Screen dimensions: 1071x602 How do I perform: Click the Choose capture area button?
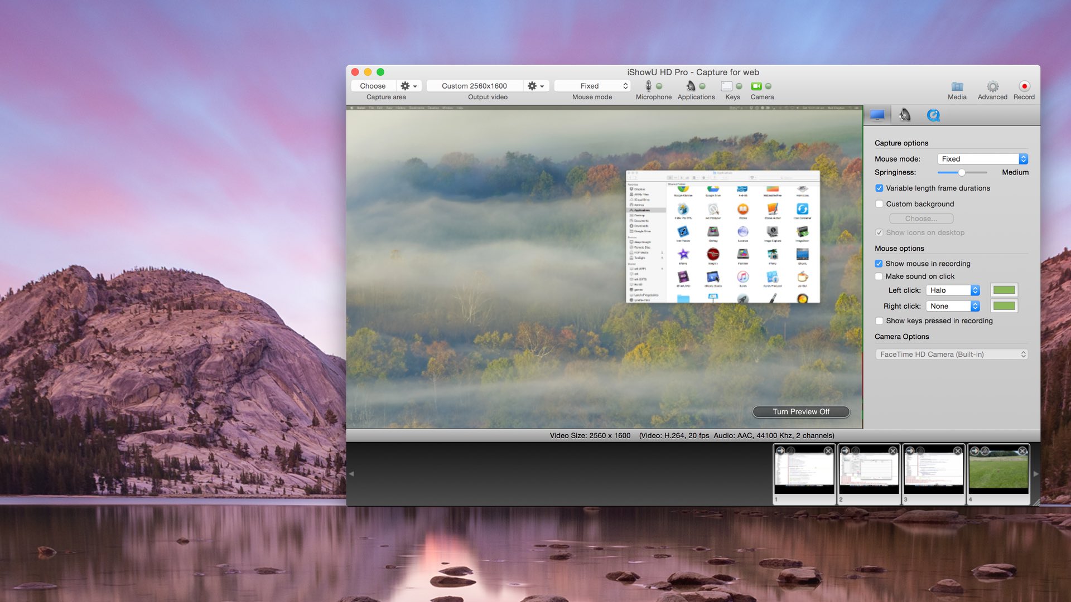pos(373,86)
